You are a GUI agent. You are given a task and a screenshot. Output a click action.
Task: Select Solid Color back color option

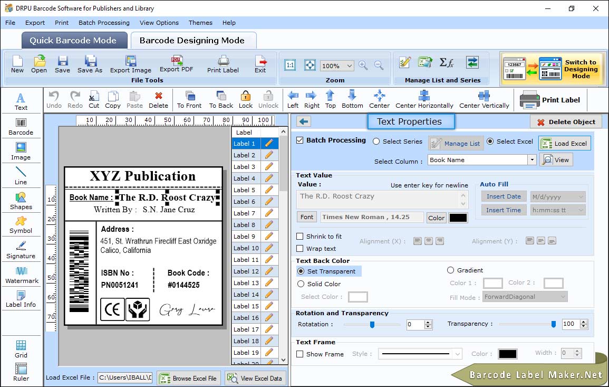pos(301,284)
